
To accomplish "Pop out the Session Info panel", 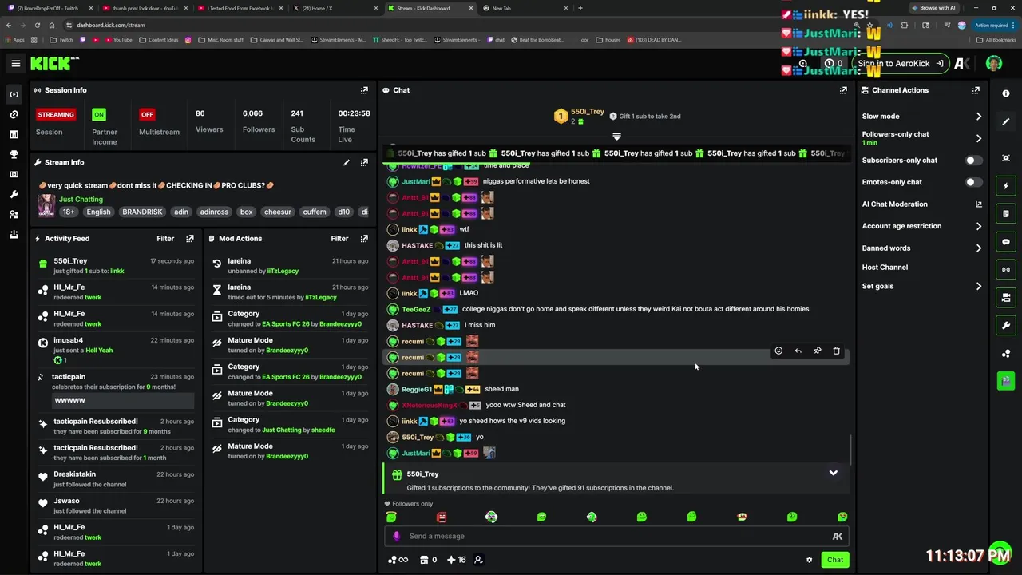I will (364, 90).
